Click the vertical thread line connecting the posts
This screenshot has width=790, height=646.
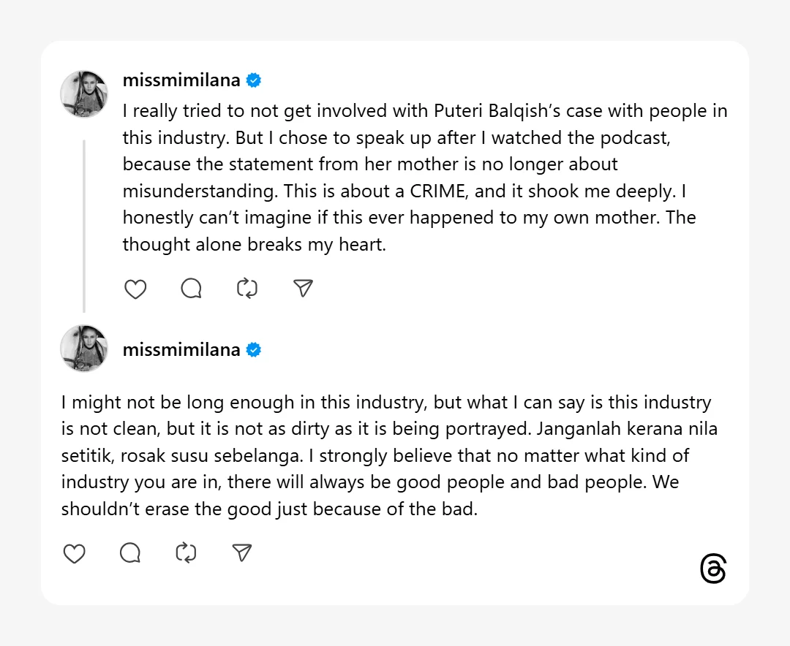[84, 225]
